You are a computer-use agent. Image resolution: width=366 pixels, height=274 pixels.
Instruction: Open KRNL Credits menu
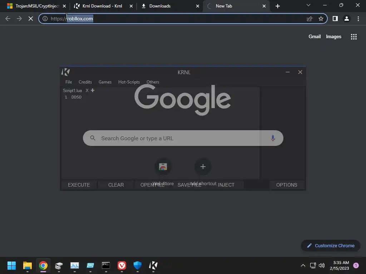click(x=85, y=82)
